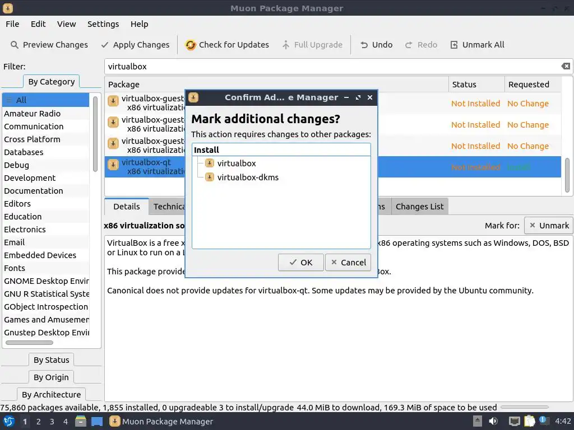Click Apply Changes in the toolbar
Viewport: 574px width, 430px height.
point(135,45)
